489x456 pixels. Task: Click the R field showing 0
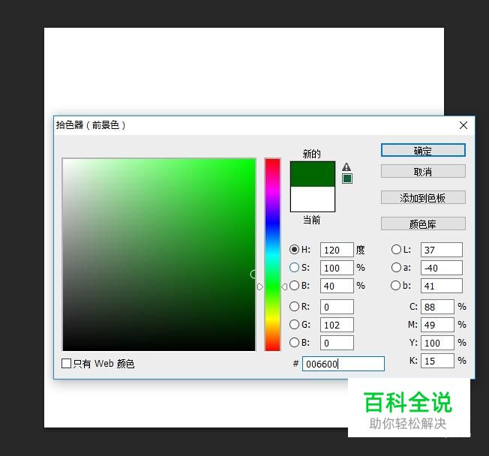pyautogui.click(x=337, y=307)
